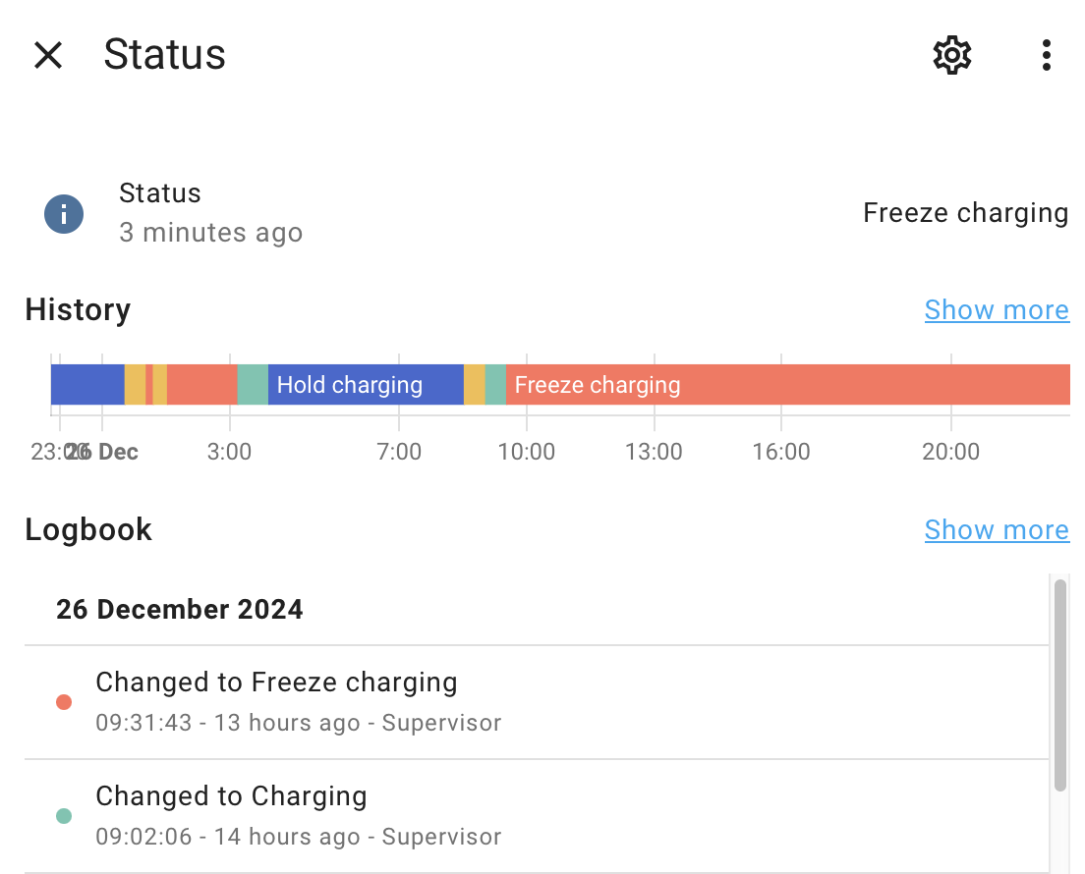Show more Logbook link

997,529
